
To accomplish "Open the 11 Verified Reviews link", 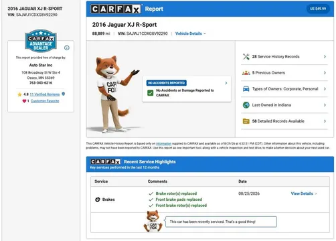I will pos(45,94).
